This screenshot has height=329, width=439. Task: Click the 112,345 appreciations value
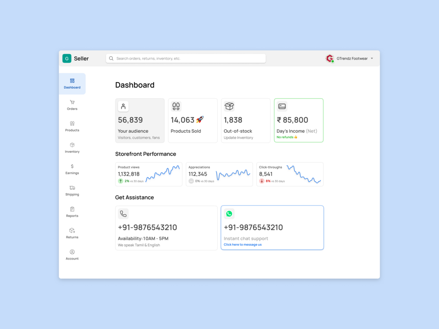tap(198, 174)
